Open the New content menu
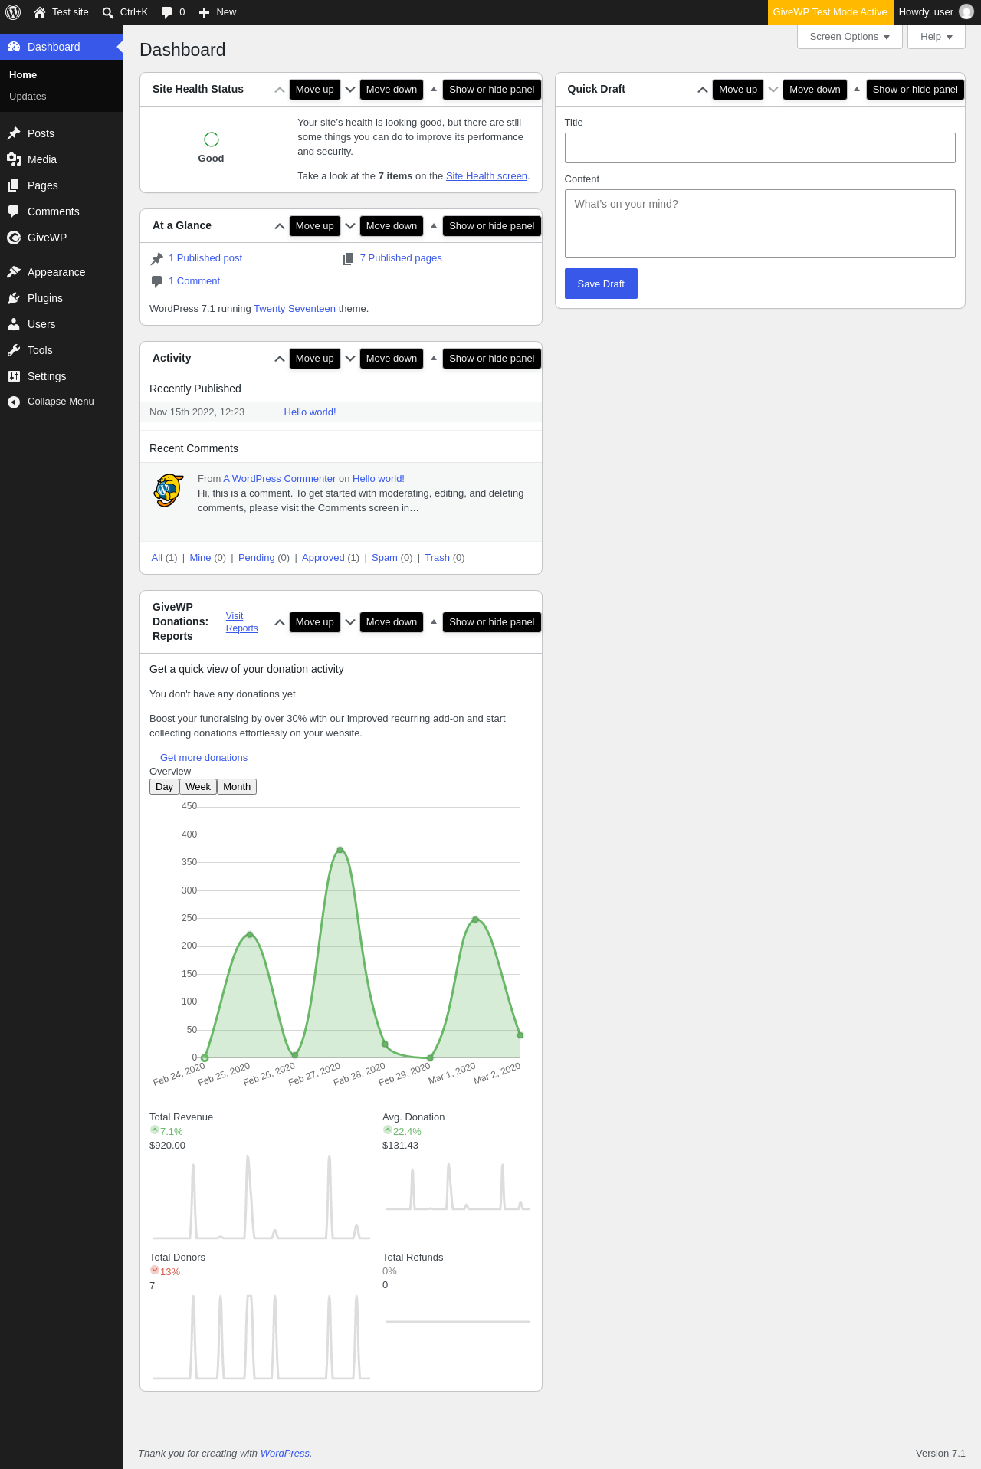Image resolution: width=981 pixels, height=1469 pixels. click(x=218, y=12)
